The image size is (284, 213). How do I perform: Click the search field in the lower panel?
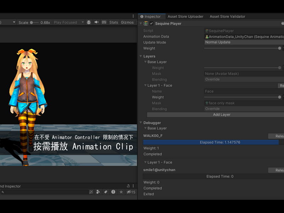pos(45,192)
